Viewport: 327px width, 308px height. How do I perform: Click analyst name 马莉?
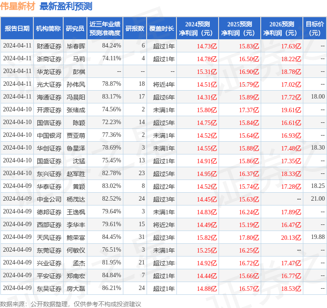[79, 59]
